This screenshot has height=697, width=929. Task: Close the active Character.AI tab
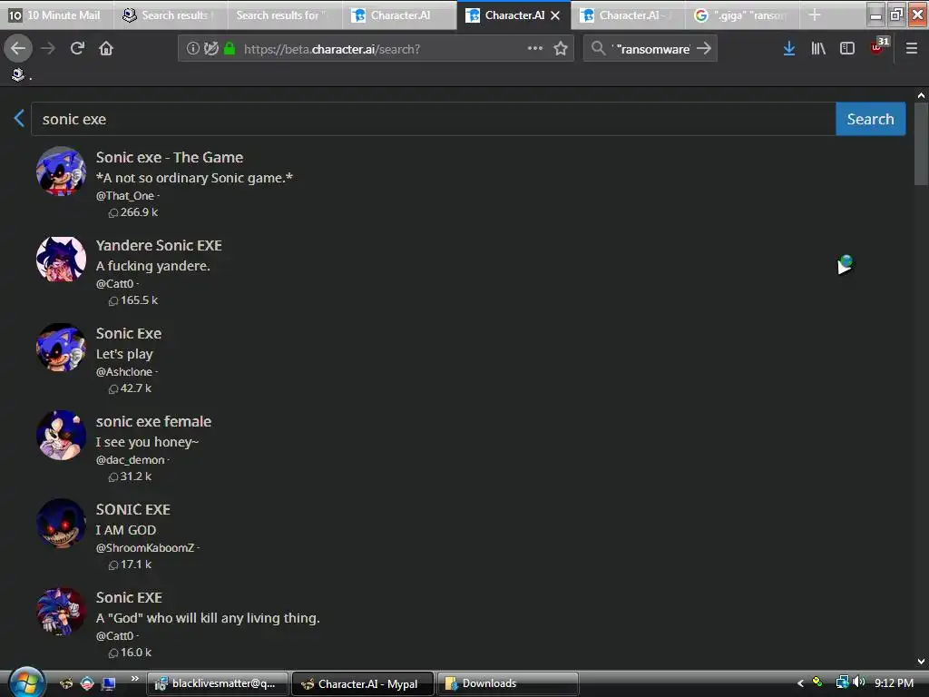tap(555, 15)
